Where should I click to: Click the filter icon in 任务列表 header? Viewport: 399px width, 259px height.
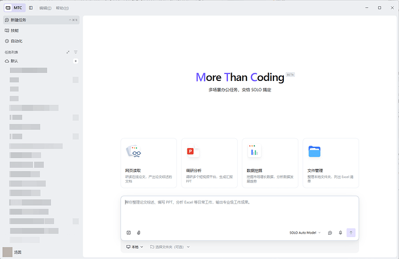tap(76, 52)
